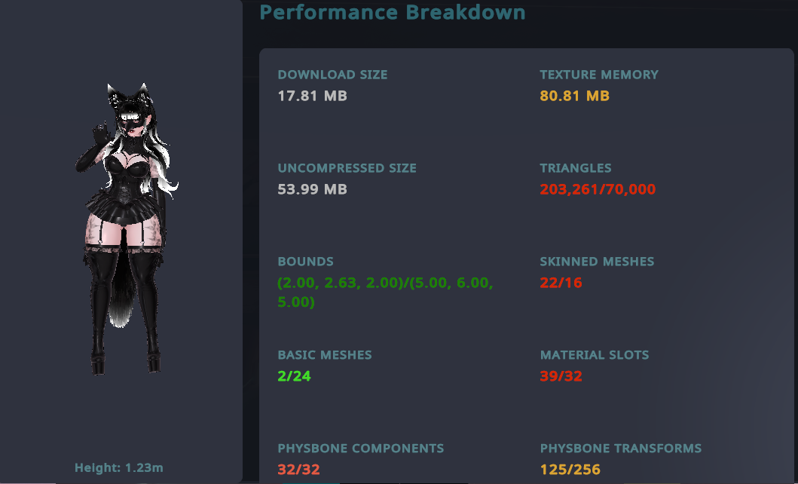
Task: Select the Bounds label
Action: click(x=305, y=262)
